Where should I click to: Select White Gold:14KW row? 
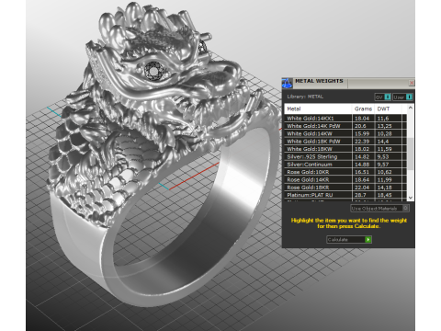pos(345,133)
